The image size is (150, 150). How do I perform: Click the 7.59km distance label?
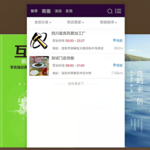117,73
